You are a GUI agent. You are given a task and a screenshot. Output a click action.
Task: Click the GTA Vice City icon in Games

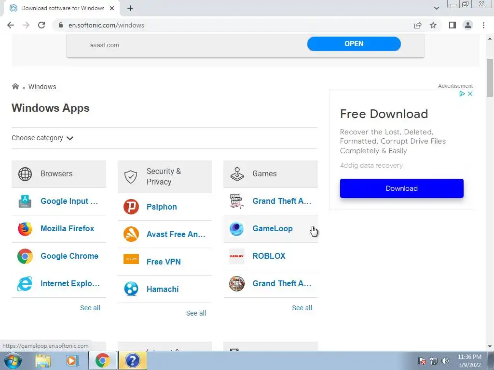tap(236, 201)
